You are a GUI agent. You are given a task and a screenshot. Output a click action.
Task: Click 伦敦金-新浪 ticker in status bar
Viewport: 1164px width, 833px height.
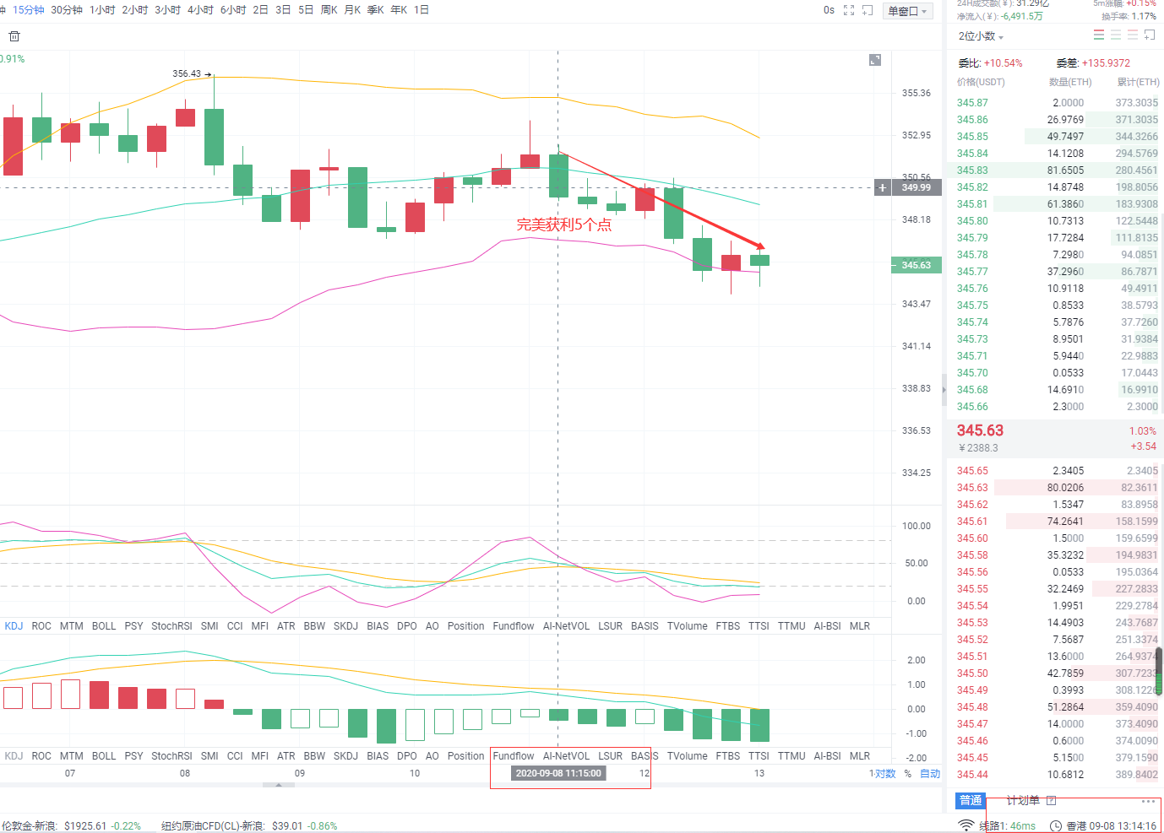pos(71,826)
